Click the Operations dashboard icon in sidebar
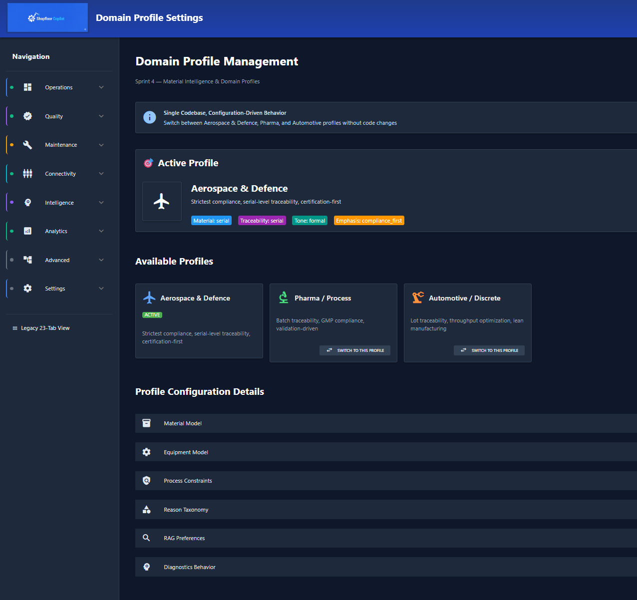637x600 pixels. (x=27, y=87)
